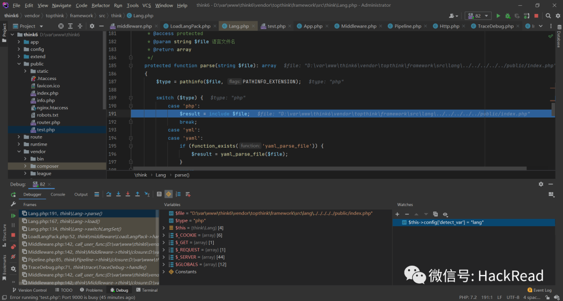Click the editor horizontal scrollbar
Viewport: 563px width, 301px height.
click(x=329, y=168)
